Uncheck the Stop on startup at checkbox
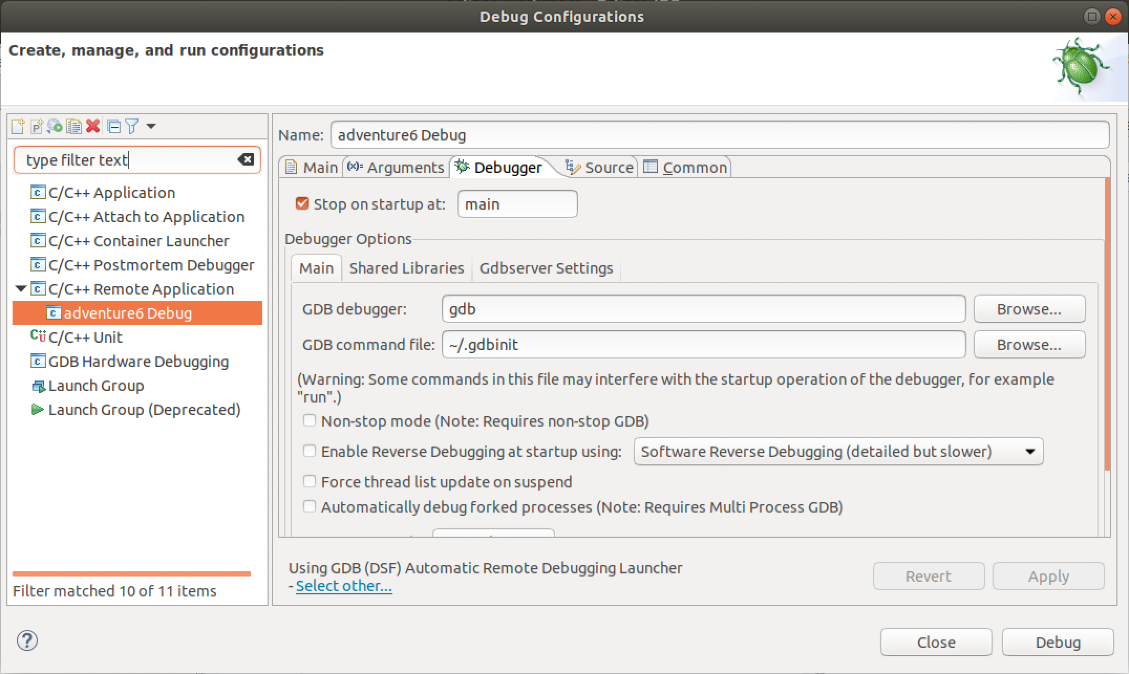 pyautogui.click(x=302, y=203)
